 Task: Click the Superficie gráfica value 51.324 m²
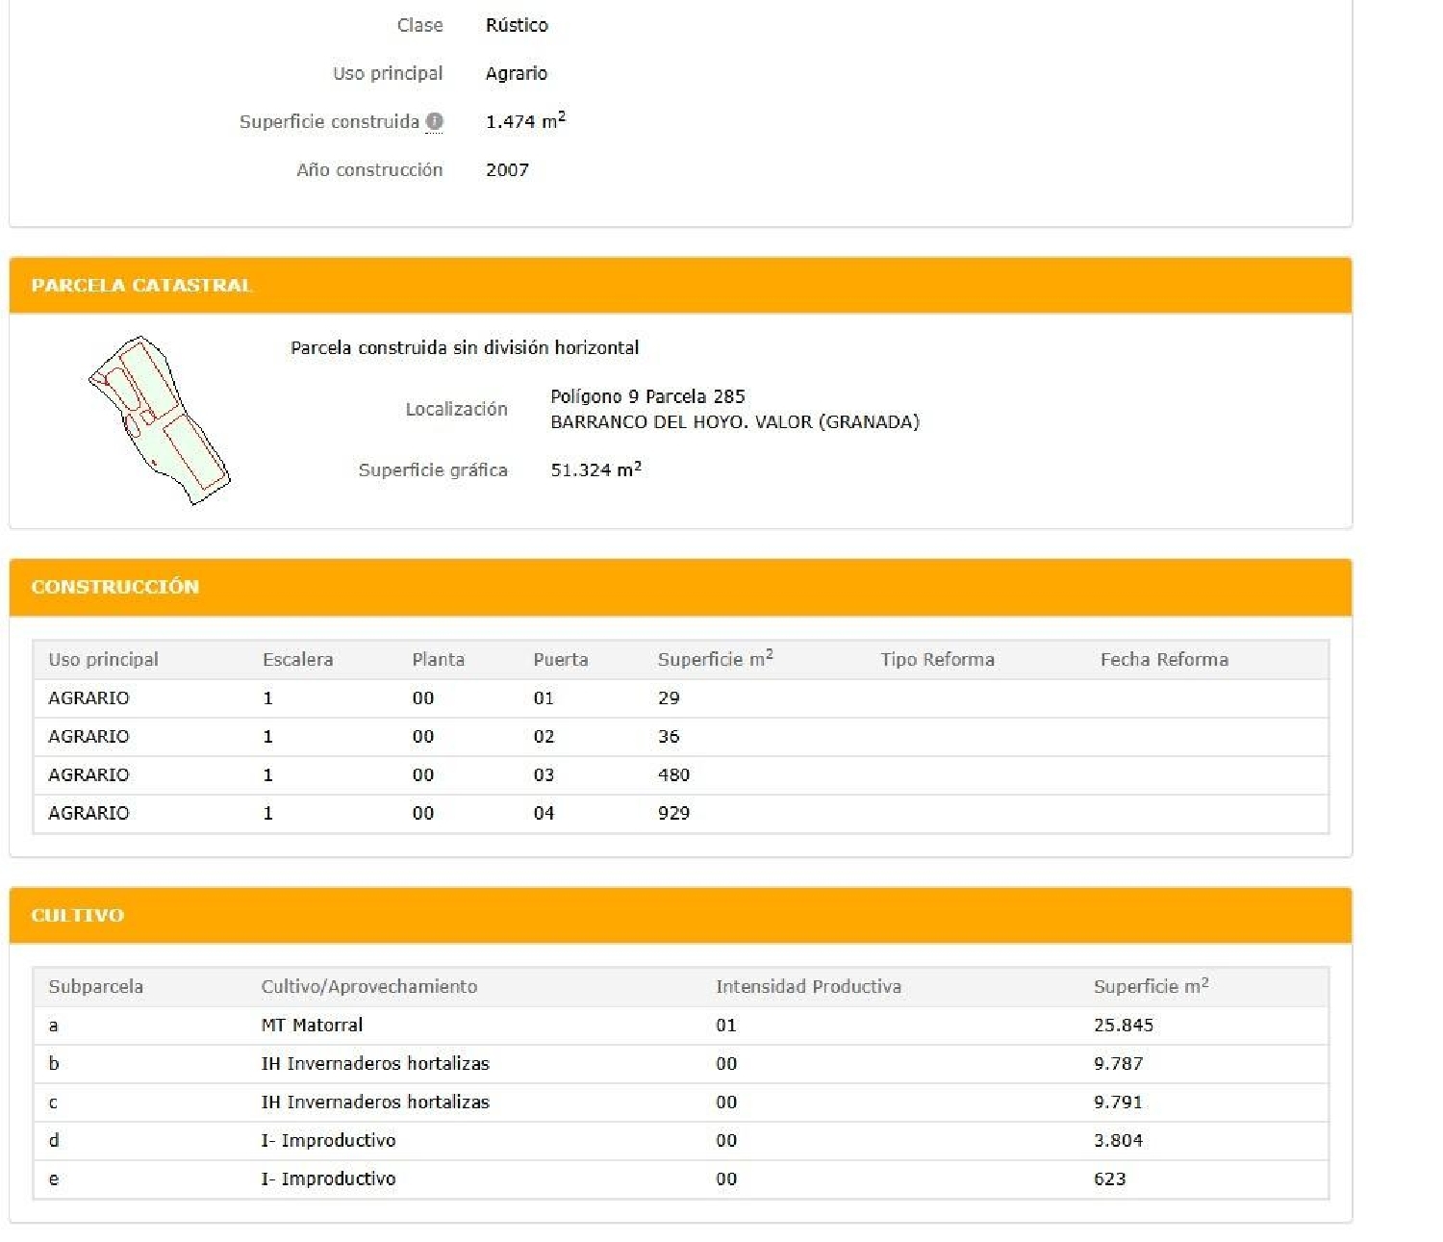pos(596,469)
